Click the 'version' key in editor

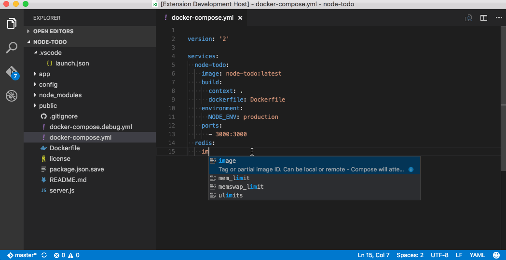[x=200, y=39]
